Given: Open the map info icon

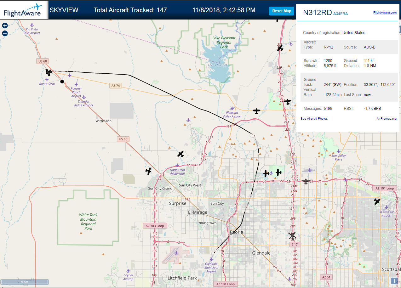Looking at the screenshot, I should (x=394, y=281).
